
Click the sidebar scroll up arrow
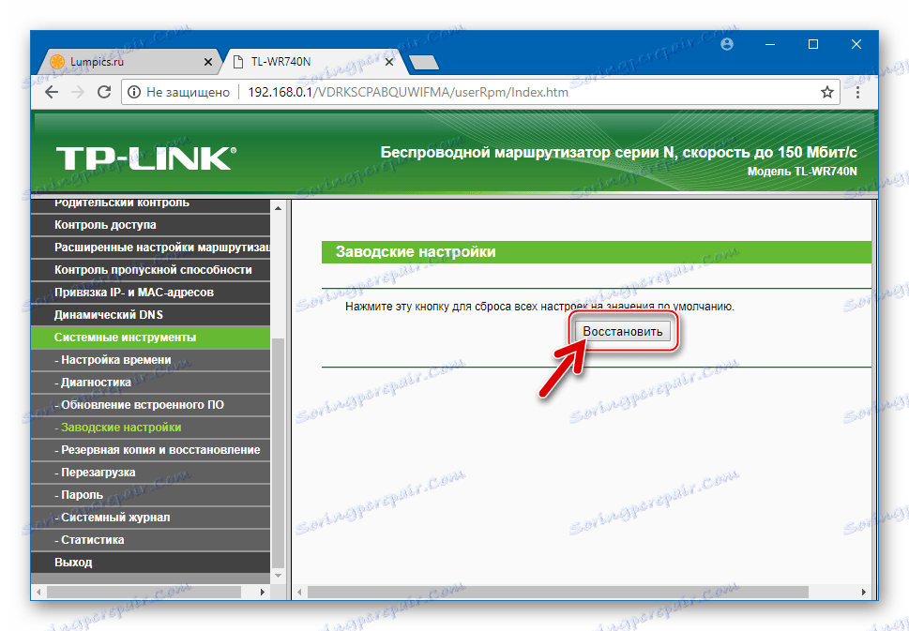pyautogui.click(x=279, y=207)
